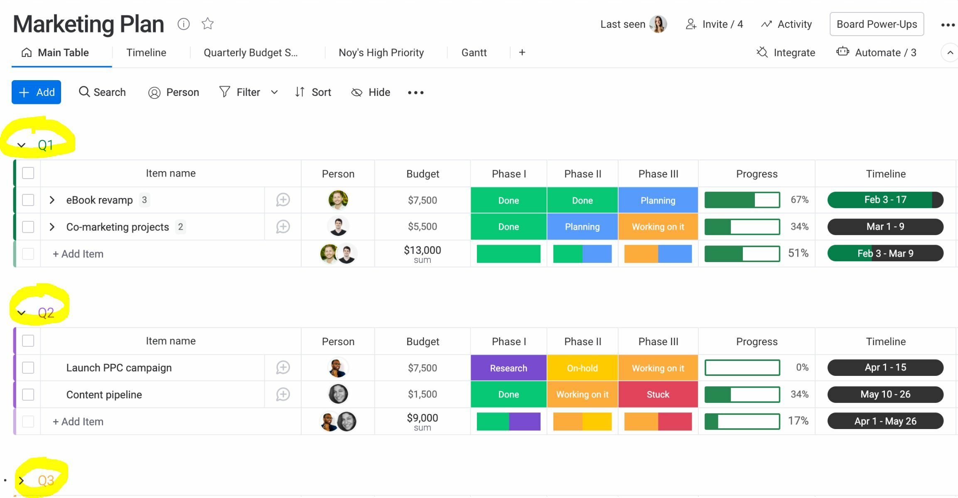Click the board info icon beside Marketing Plan
Viewport: 958px width, 498px height.
tap(183, 24)
